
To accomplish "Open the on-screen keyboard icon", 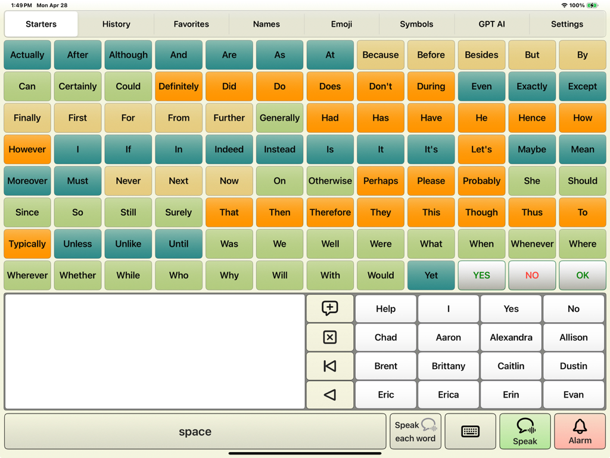I will click(x=470, y=431).
